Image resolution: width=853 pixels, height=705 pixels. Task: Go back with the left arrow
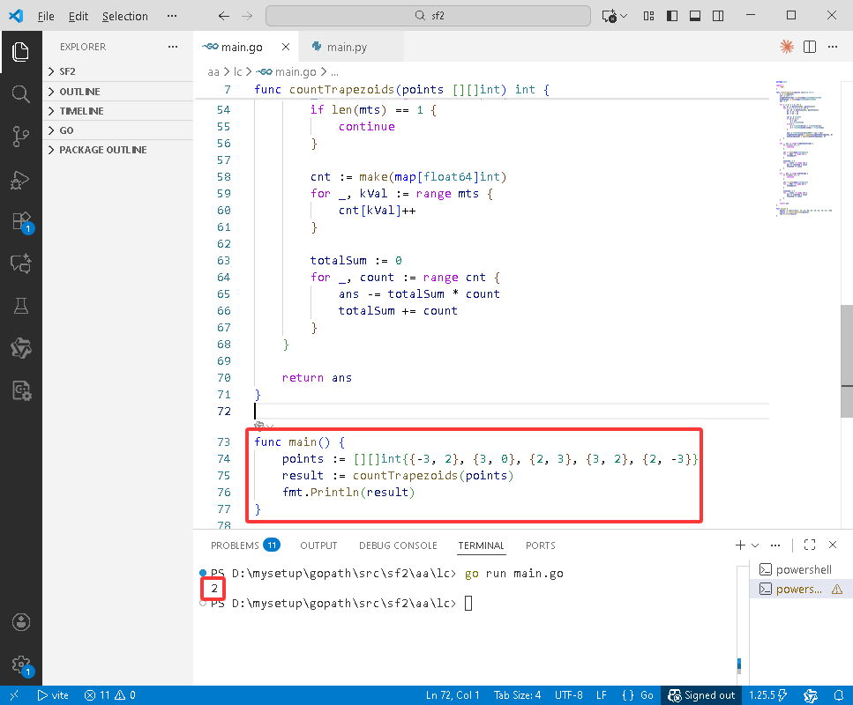coord(223,16)
